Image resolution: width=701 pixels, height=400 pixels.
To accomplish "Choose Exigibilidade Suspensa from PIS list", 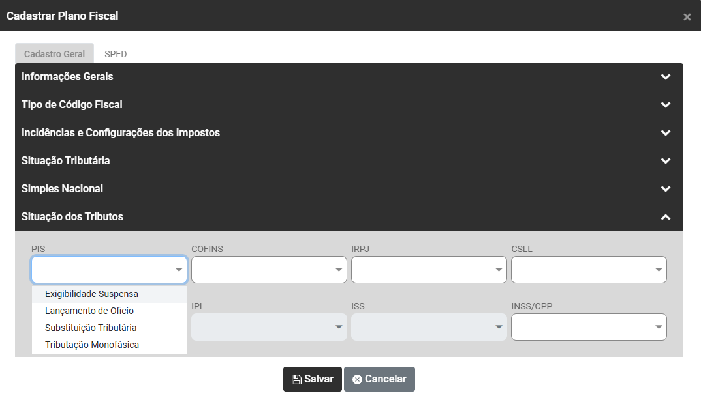I will [x=91, y=294].
